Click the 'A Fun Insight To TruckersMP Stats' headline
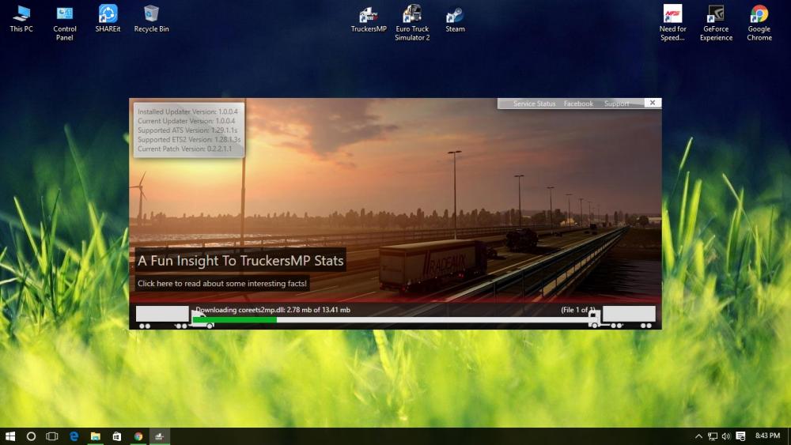 240,260
